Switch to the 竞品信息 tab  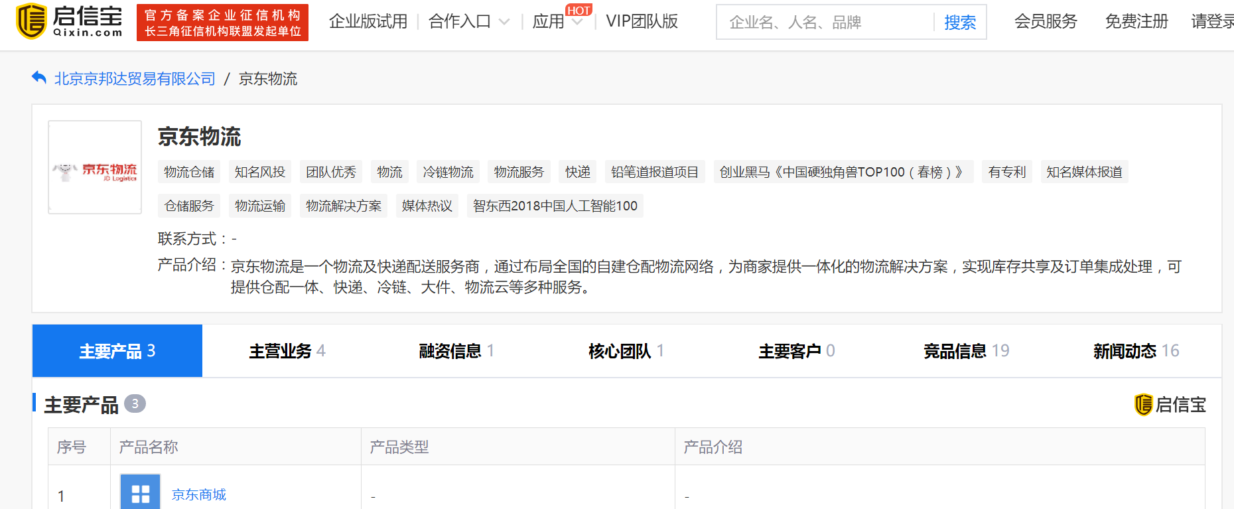pos(967,350)
